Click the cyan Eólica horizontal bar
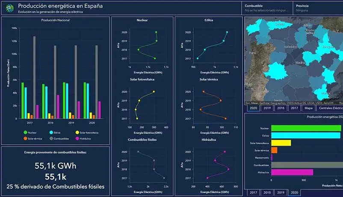Screen dimensions: 343x197 (x=305, y=135)
